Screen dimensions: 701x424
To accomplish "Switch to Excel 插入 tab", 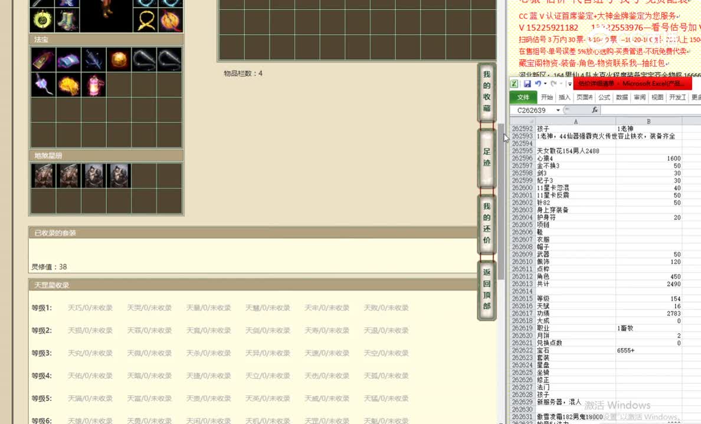I will tap(564, 97).
